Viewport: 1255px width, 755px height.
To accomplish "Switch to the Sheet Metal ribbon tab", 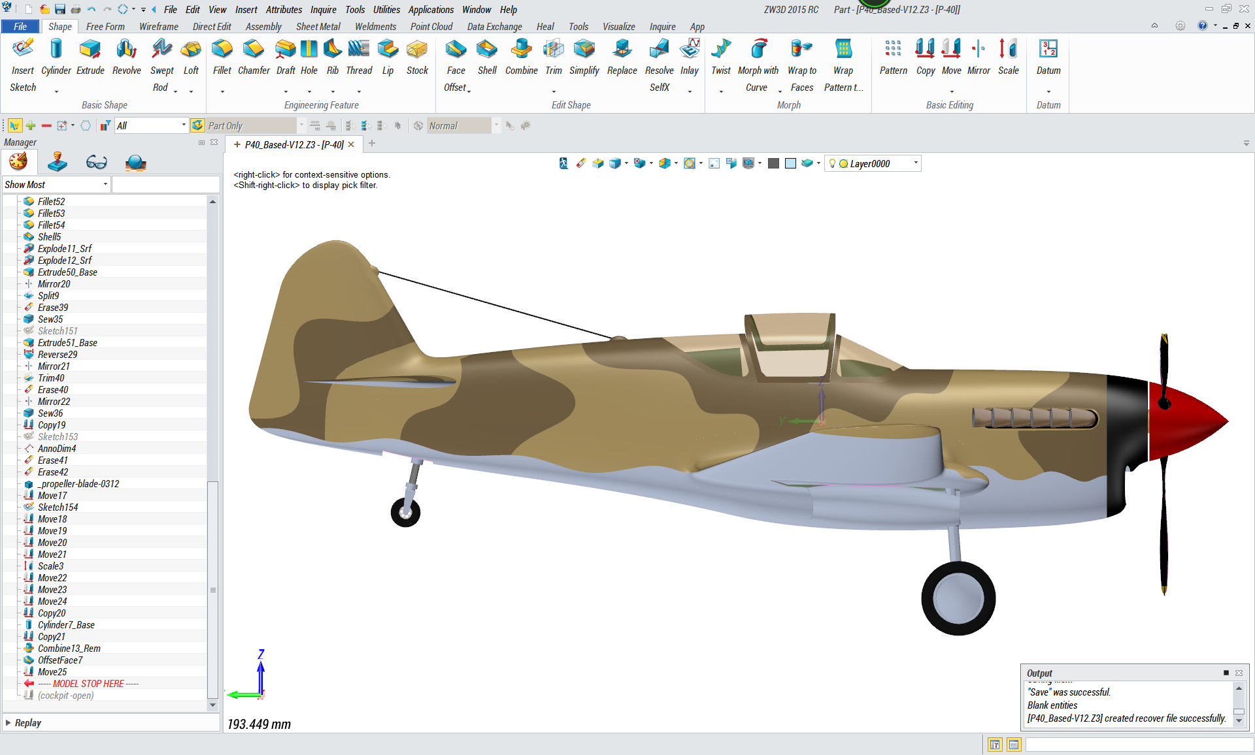I will point(318,27).
